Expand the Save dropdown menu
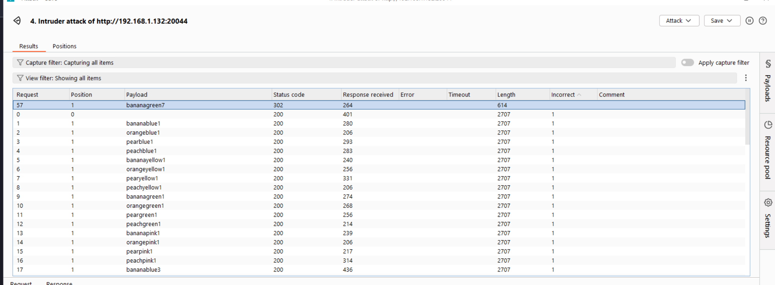This screenshot has width=775, height=285. tap(722, 21)
